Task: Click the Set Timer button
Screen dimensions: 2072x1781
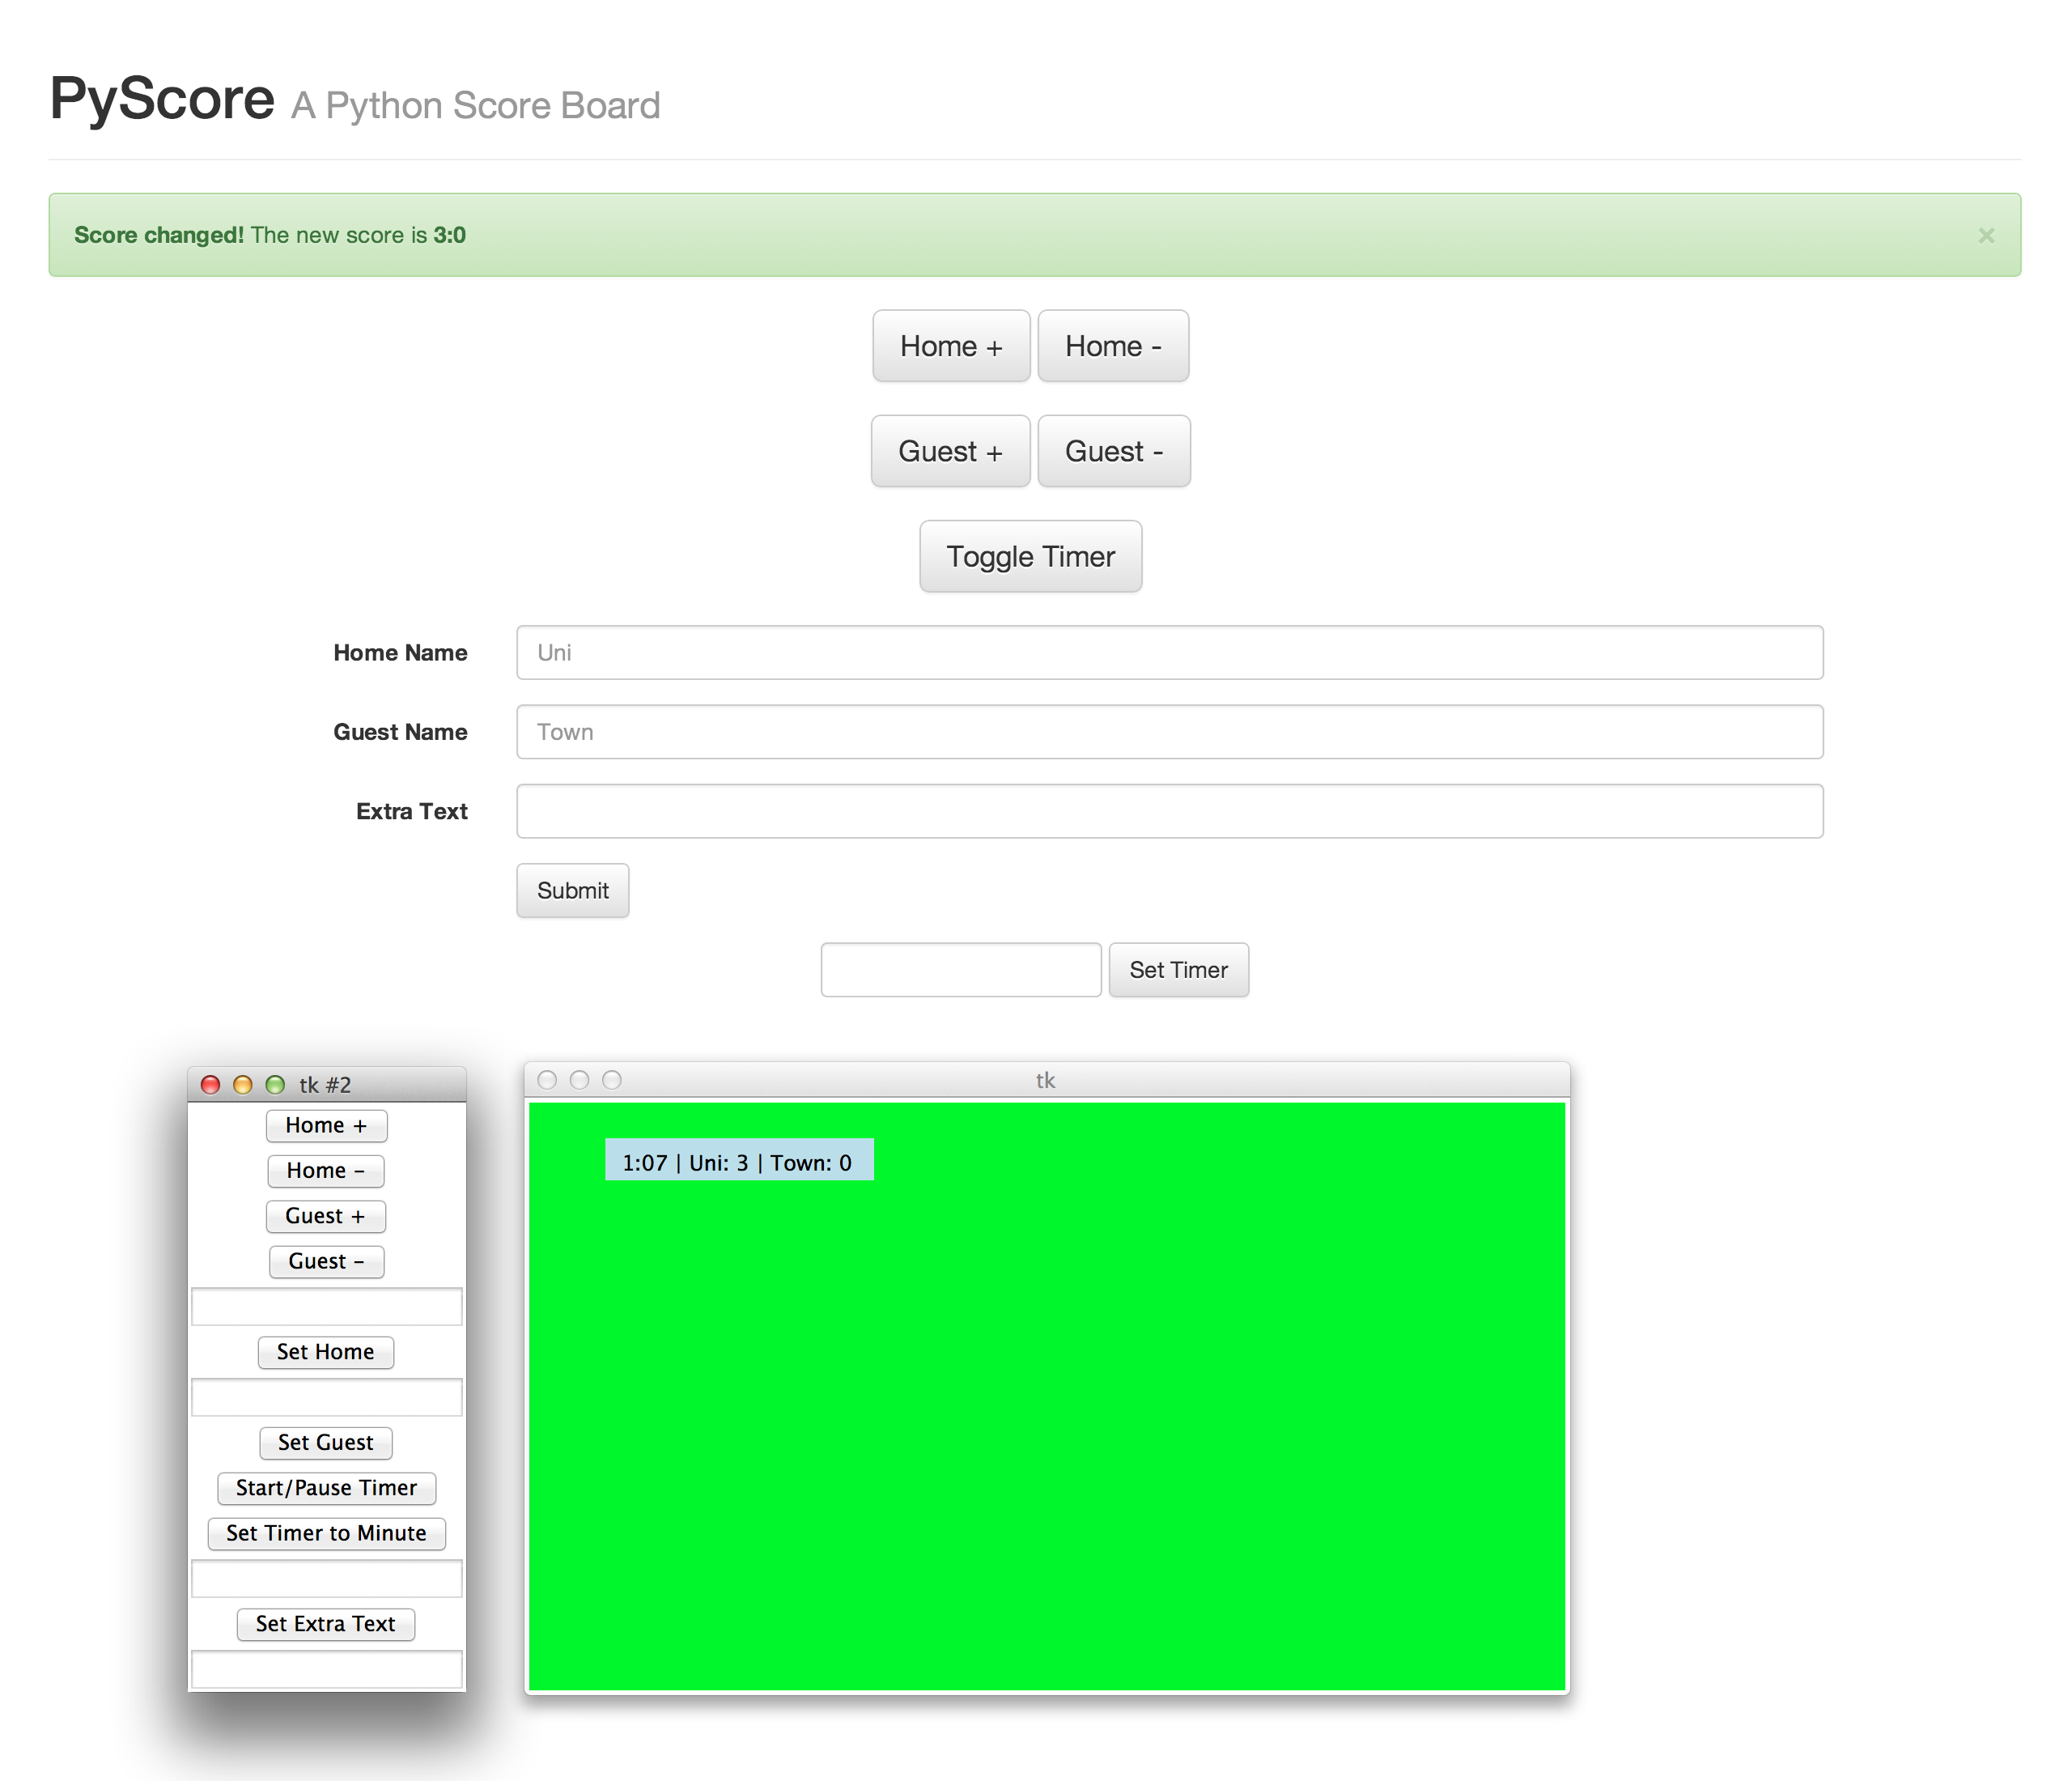Action: 1178,970
